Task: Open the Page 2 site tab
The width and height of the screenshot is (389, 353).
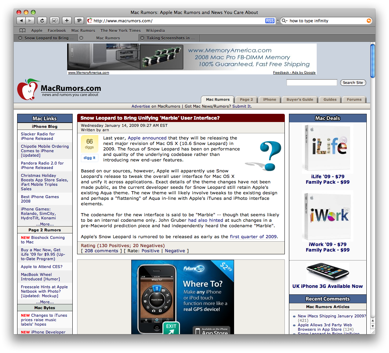Action: click(x=246, y=99)
